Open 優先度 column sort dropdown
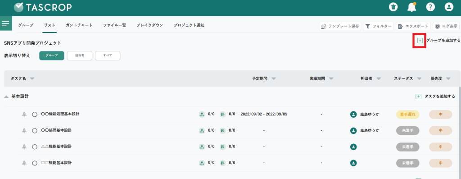Image resolution: width=461 pixels, height=179 pixels. (x=448, y=79)
